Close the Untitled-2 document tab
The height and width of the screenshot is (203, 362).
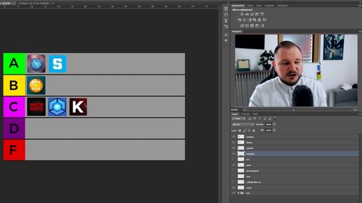[x=53, y=3]
